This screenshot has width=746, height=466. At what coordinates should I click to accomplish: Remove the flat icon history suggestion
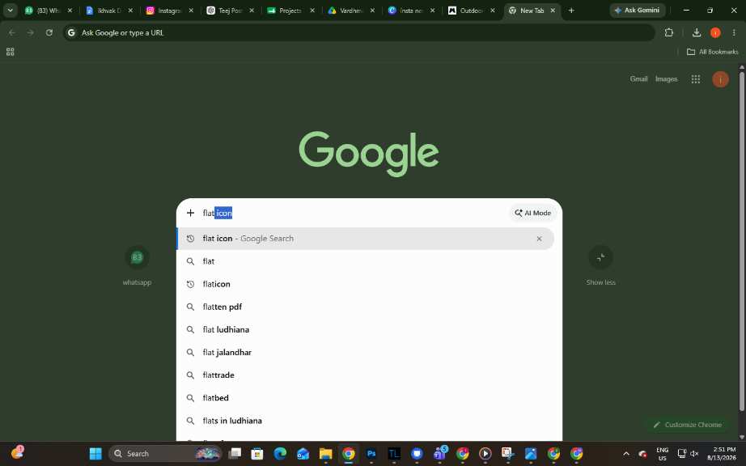click(x=539, y=239)
